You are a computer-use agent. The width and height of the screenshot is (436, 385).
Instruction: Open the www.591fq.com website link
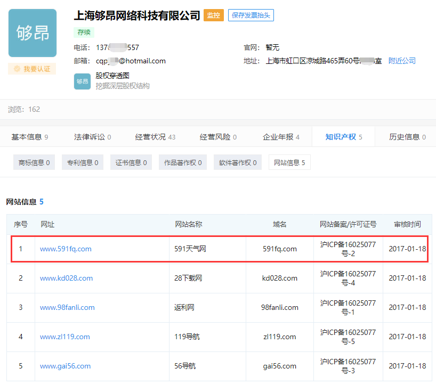tap(66, 249)
